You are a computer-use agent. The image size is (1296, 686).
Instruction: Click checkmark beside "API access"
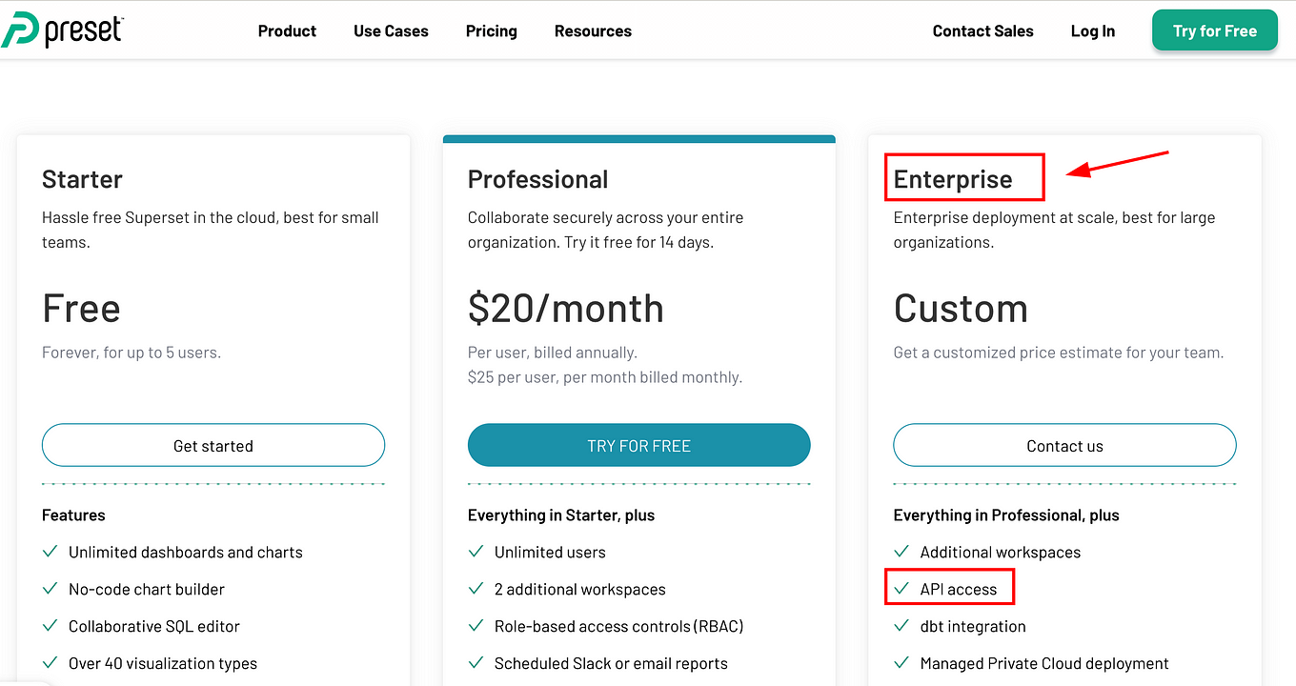[901, 589]
